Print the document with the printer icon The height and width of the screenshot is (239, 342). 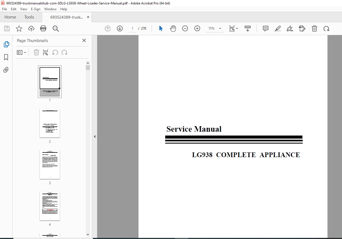43,28
